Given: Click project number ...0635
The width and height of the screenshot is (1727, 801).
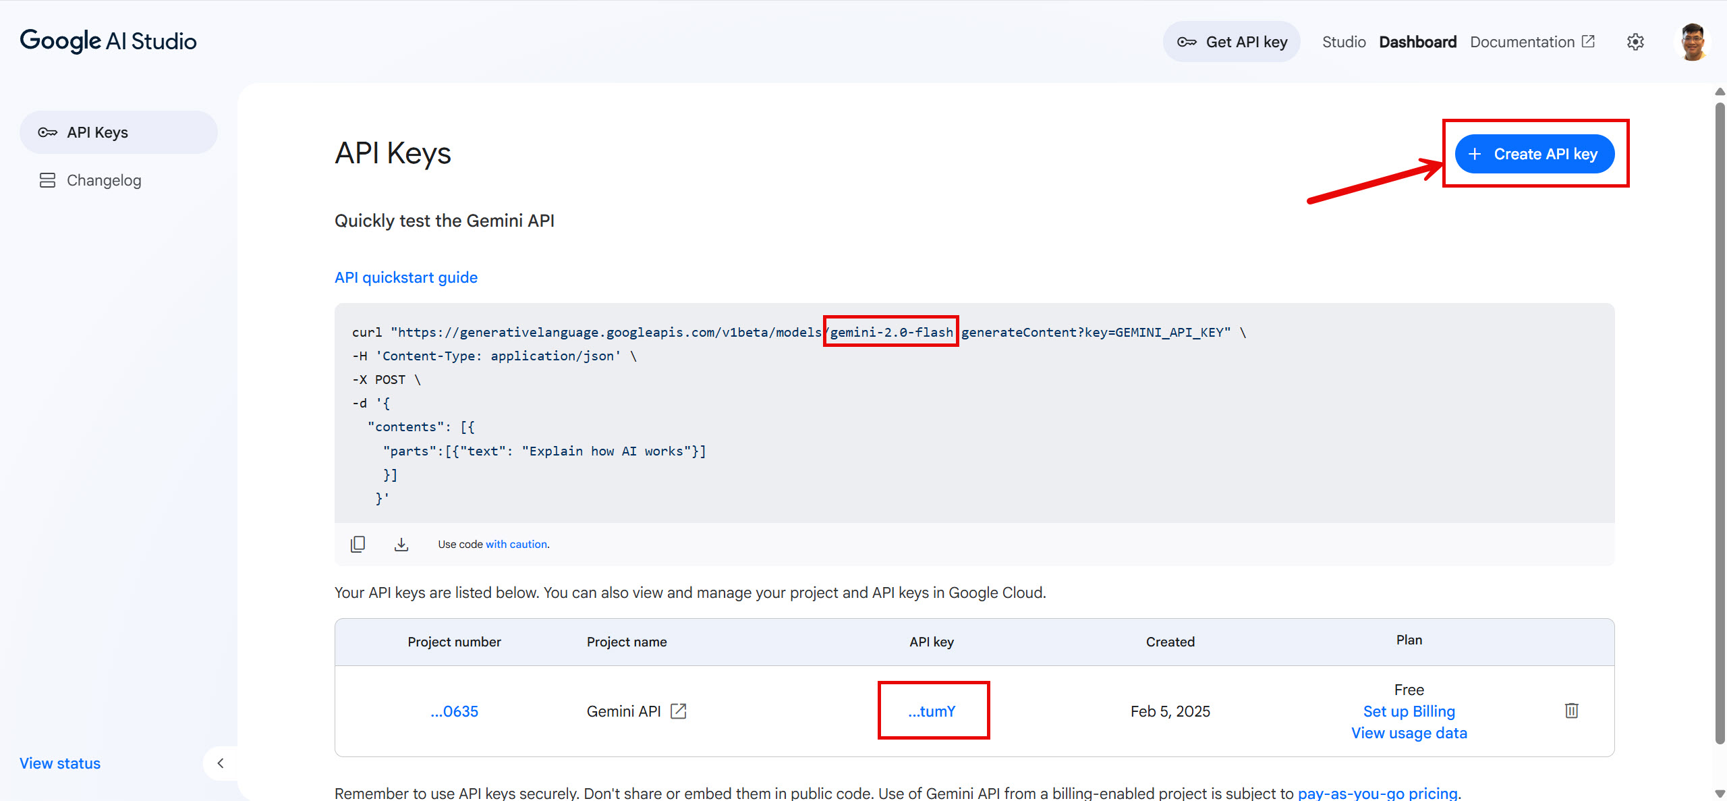Looking at the screenshot, I should (x=455, y=711).
